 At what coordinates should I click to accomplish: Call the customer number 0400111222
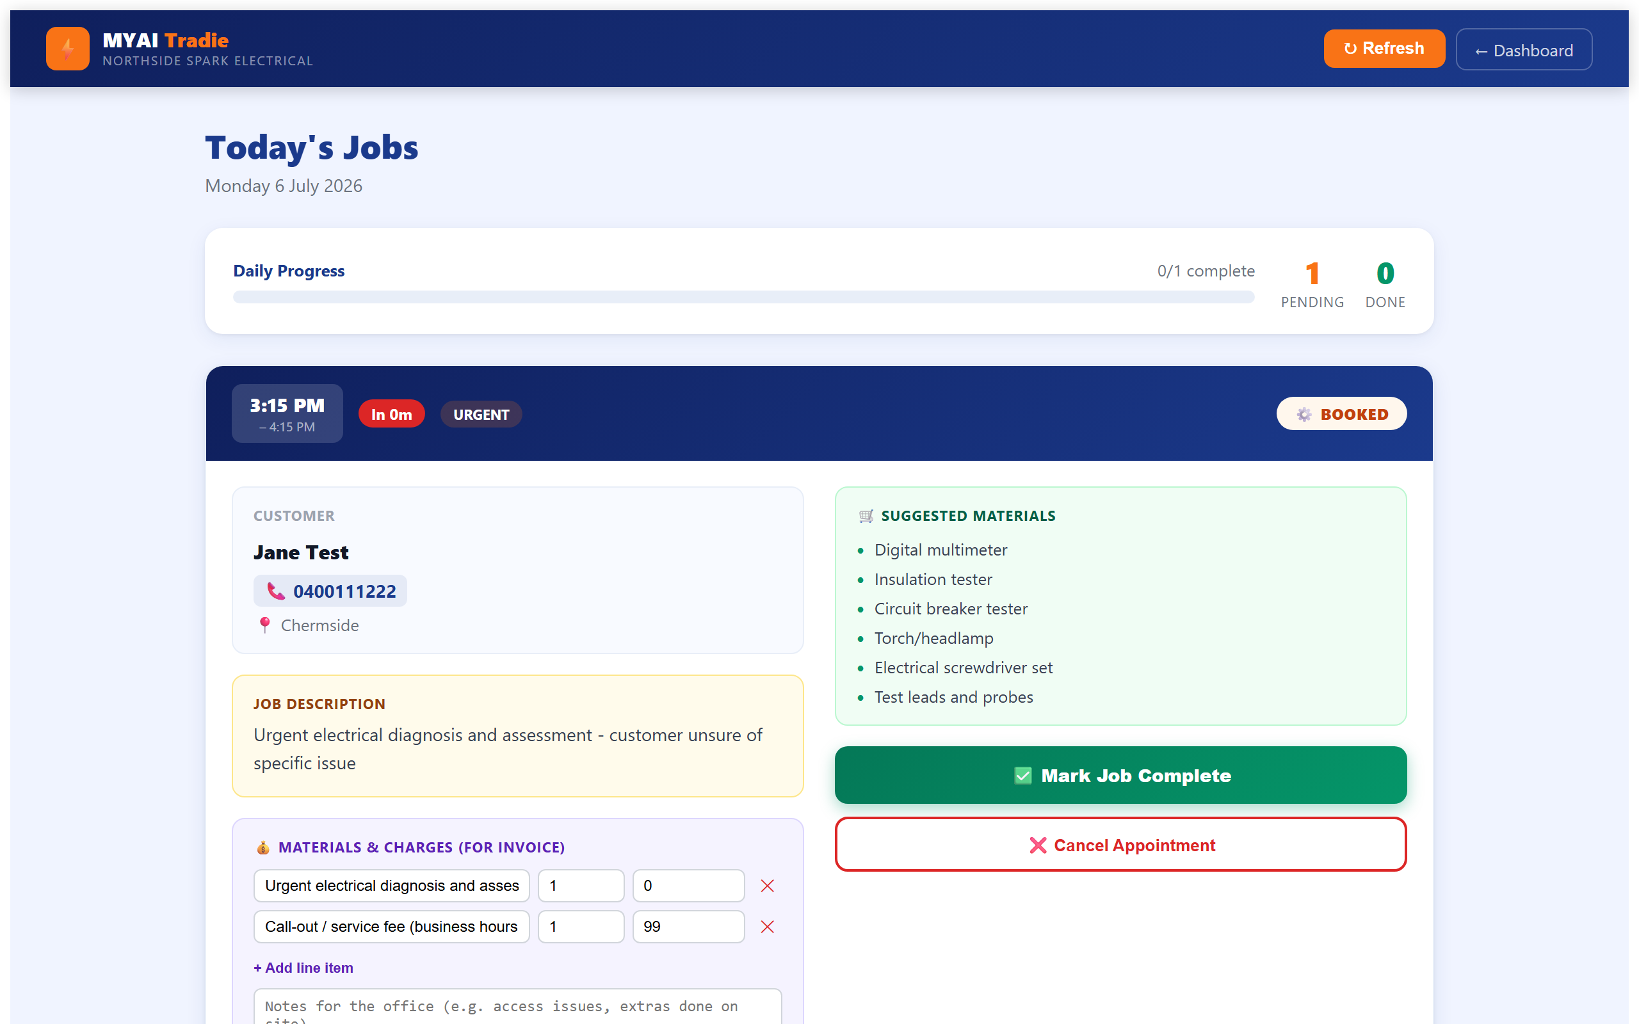(x=330, y=591)
